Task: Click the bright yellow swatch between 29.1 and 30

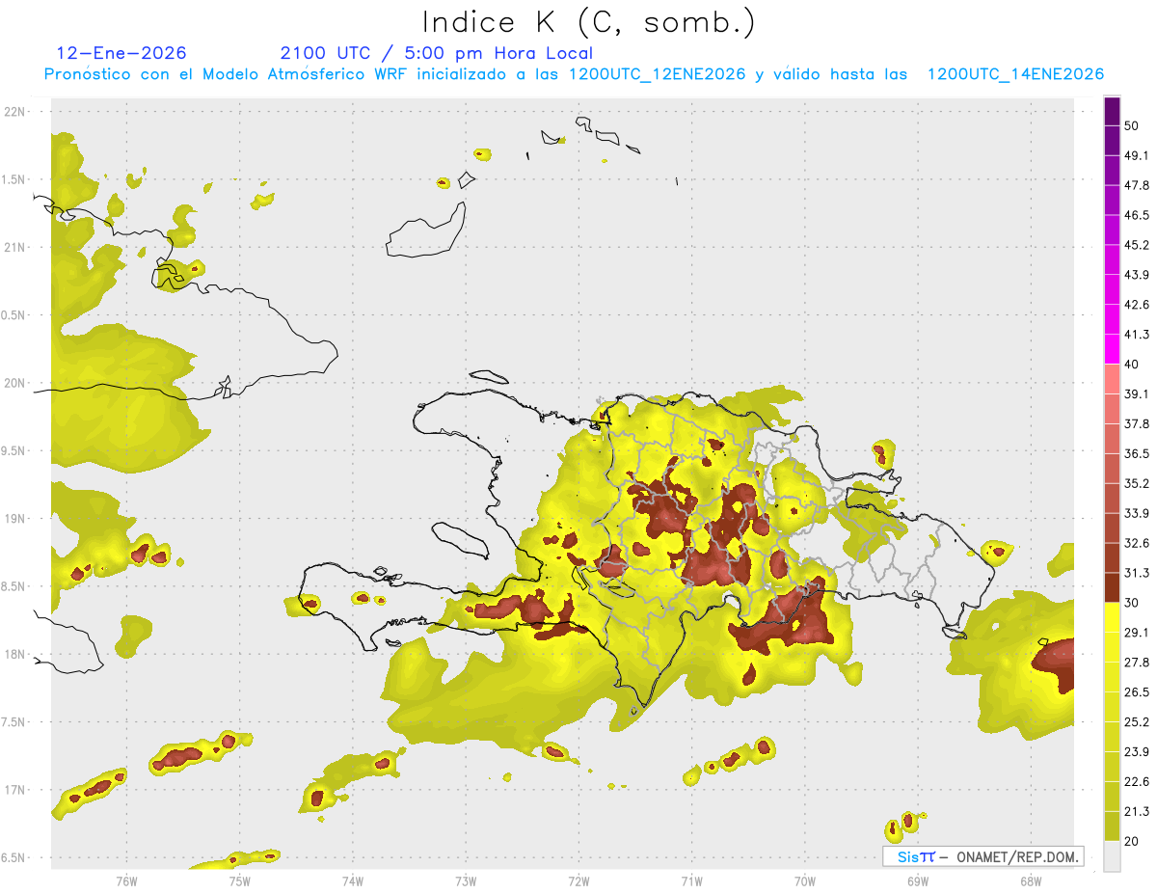Action: click(x=1112, y=617)
